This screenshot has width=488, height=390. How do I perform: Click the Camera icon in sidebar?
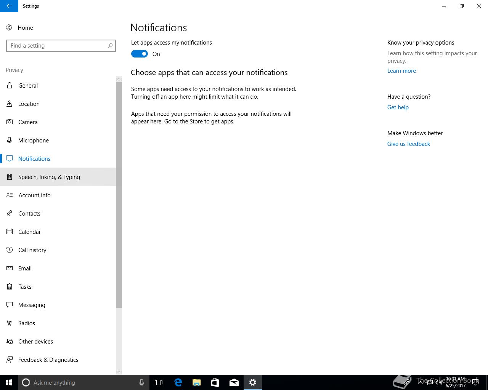coord(10,122)
